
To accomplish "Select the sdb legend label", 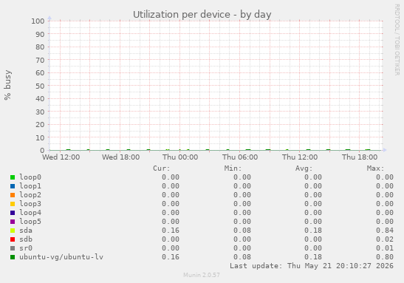I will 26,239.
